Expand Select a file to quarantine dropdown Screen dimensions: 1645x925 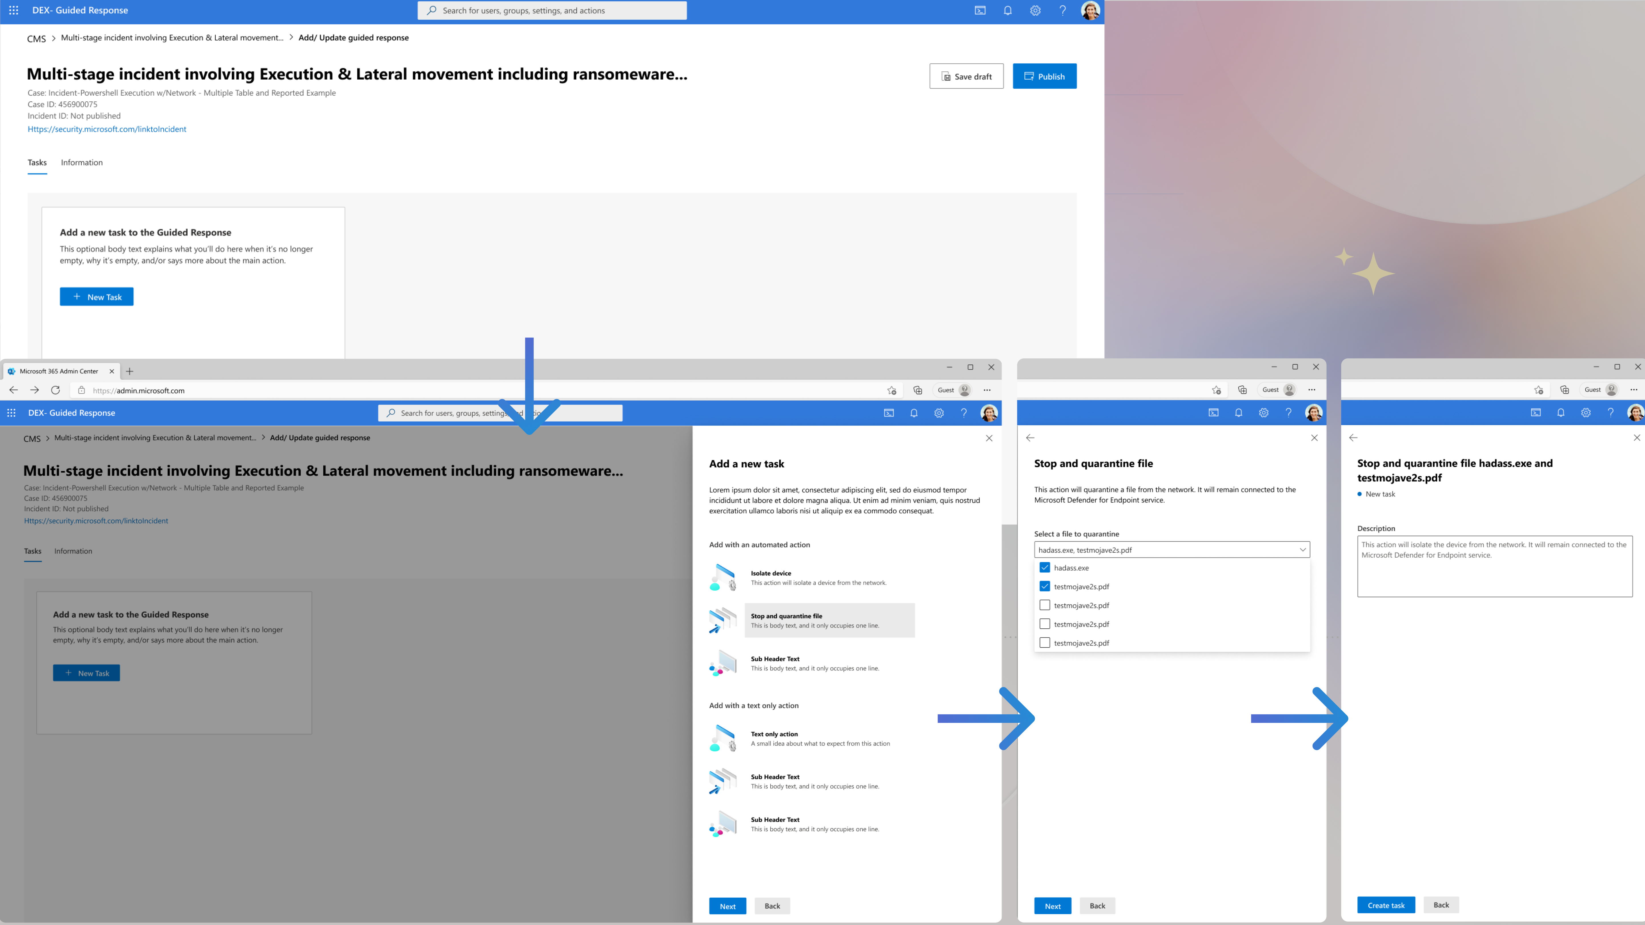1172,550
